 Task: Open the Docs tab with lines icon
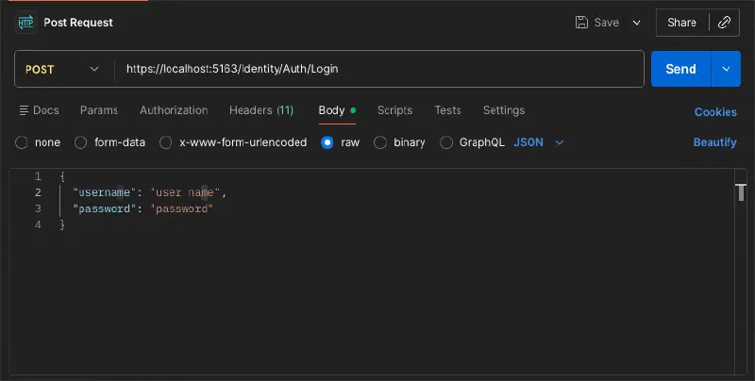click(39, 110)
